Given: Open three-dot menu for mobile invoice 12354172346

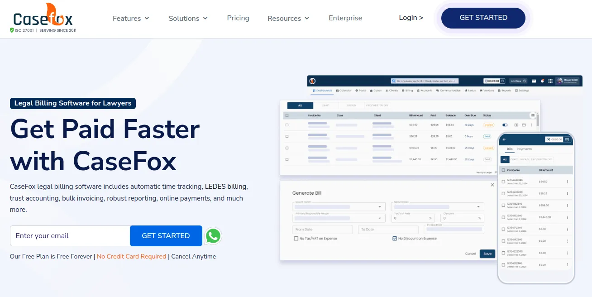Looking at the screenshot, I should (x=567, y=229).
